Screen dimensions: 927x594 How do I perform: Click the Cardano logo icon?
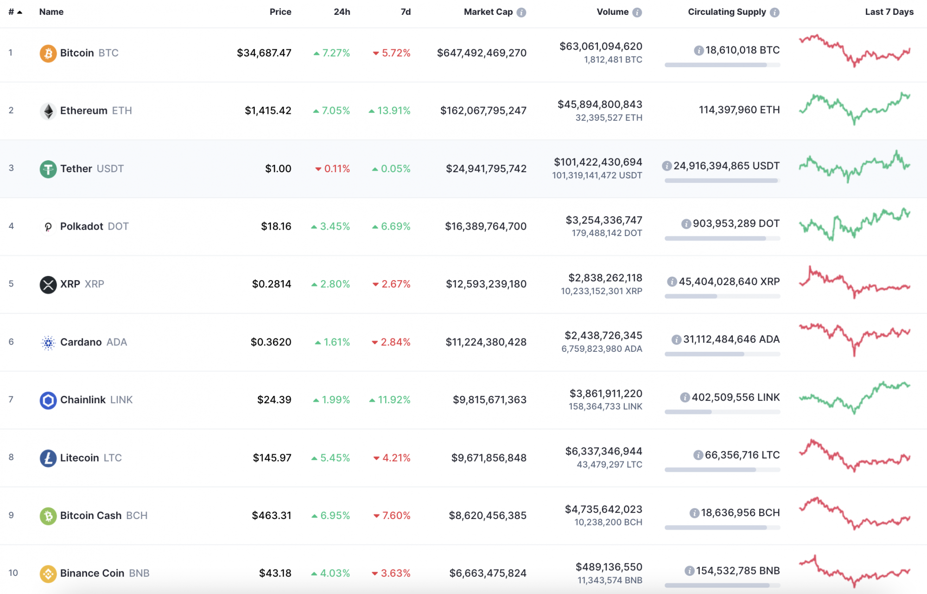coord(48,343)
